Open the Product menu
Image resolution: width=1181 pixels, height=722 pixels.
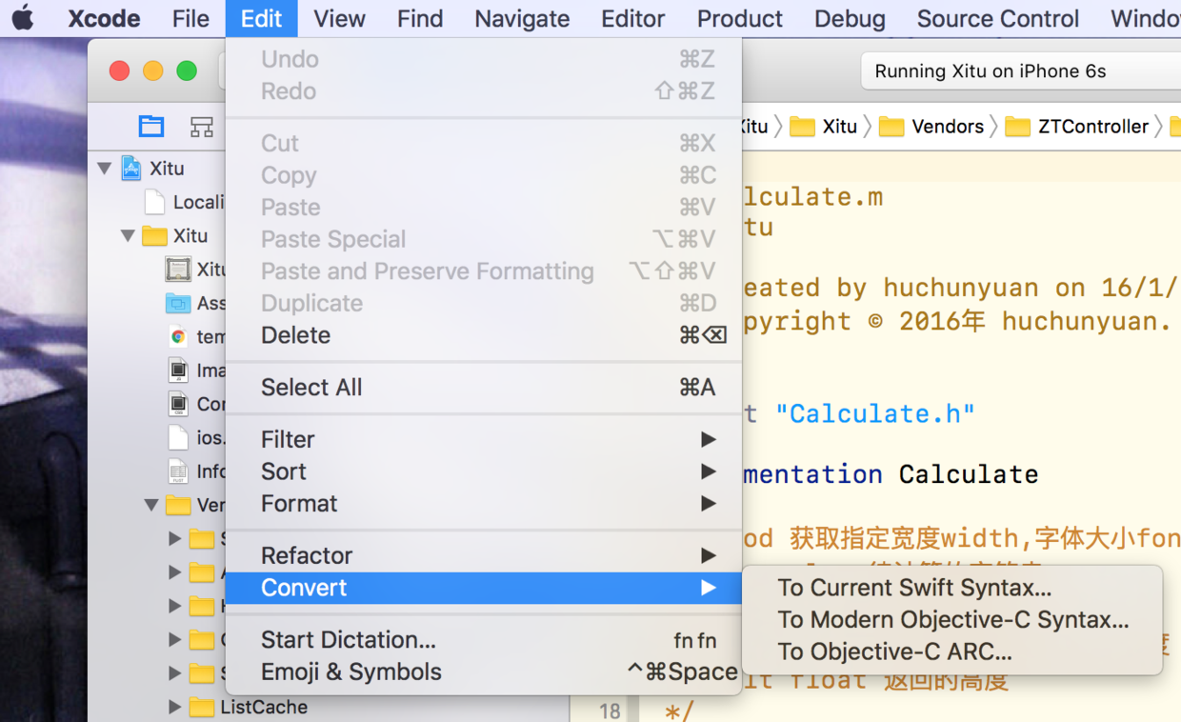tap(739, 18)
